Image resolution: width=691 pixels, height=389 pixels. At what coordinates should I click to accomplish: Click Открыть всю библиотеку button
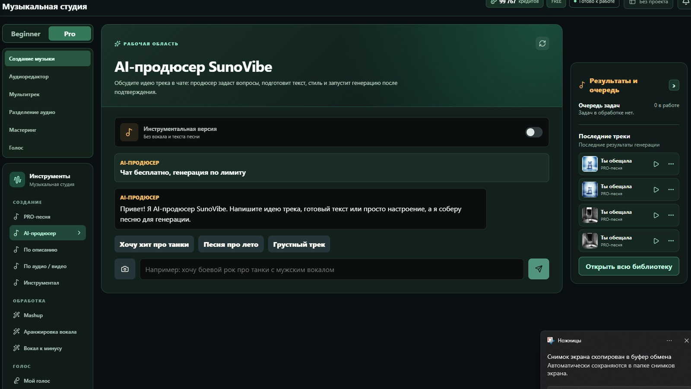pos(629,267)
